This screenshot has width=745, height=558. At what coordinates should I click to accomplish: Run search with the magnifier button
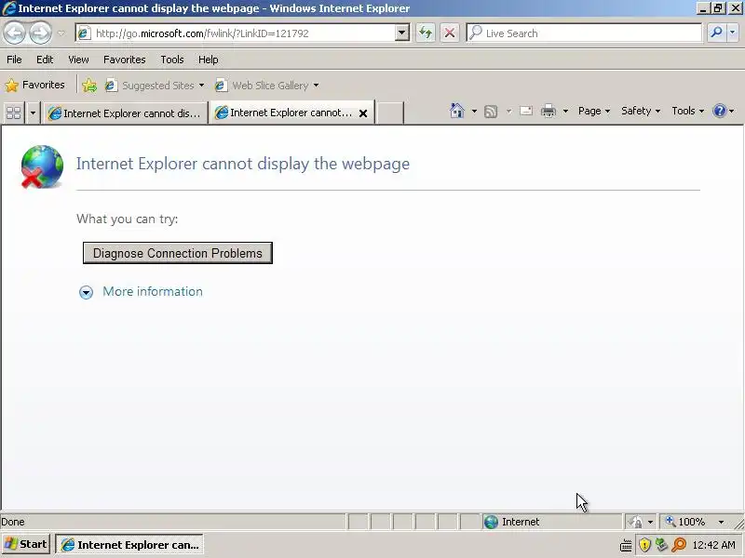pos(715,33)
